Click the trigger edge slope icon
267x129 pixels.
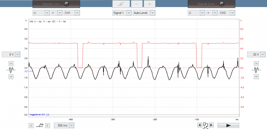coord(121,4)
